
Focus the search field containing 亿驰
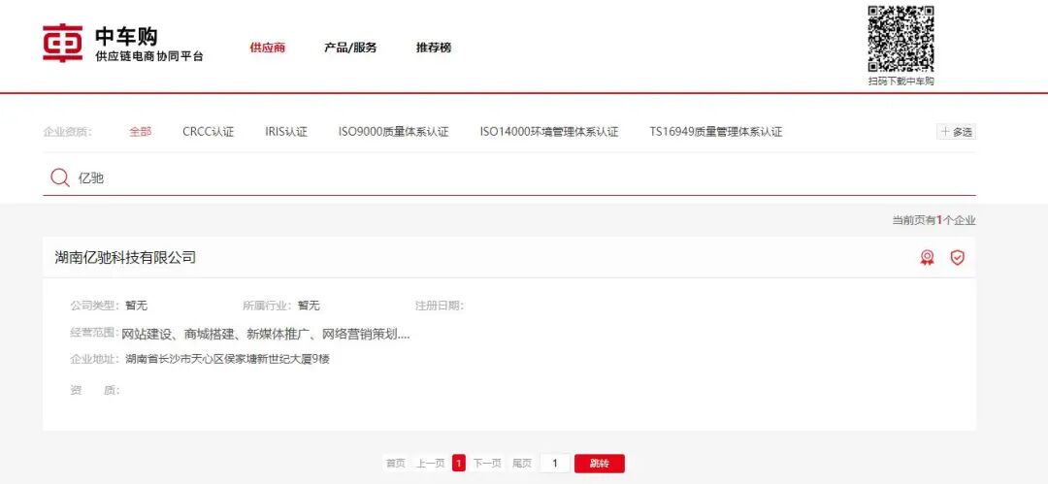(509, 177)
